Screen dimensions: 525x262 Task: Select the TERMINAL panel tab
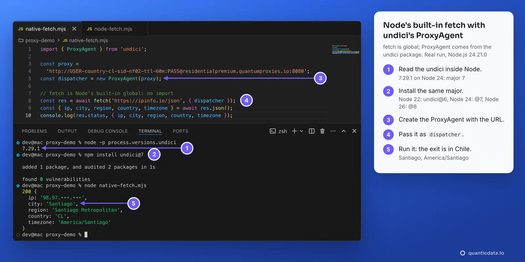click(150, 131)
